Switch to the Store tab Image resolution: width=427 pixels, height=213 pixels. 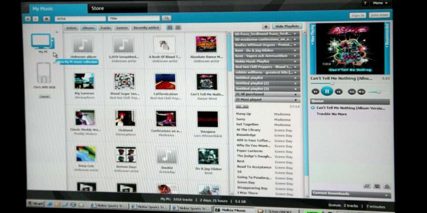pos(118,8)
